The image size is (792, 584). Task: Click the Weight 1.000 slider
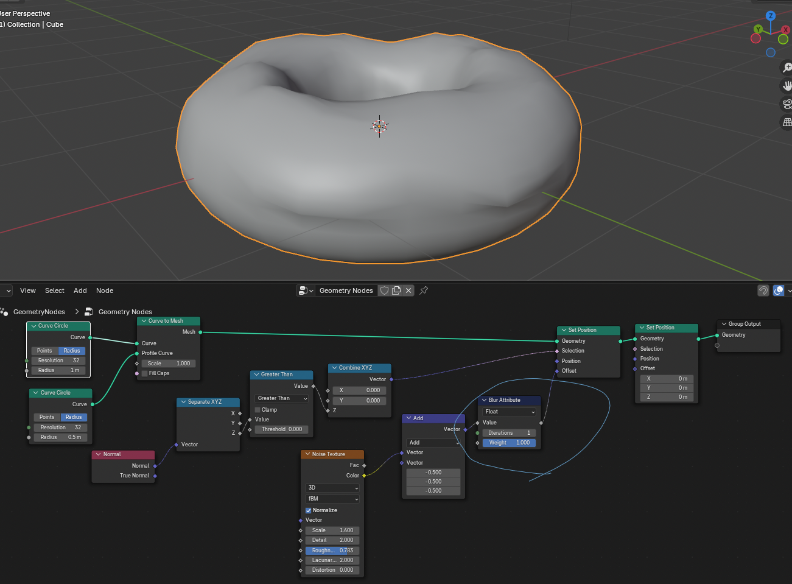510,443
